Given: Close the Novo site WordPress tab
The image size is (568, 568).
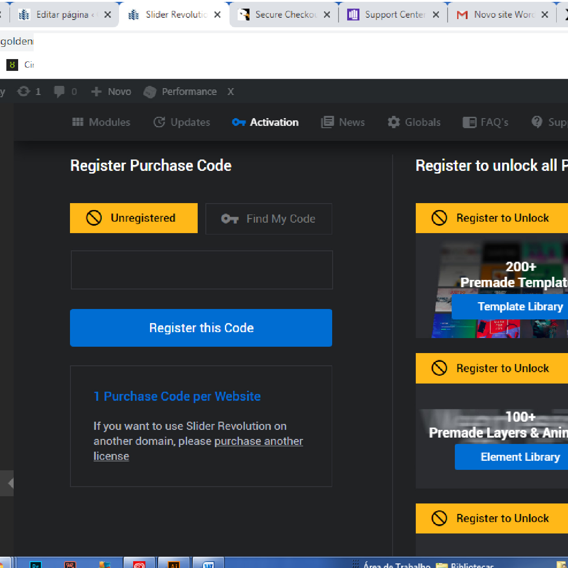Looking at the screenshot, I should pos(545,15).
